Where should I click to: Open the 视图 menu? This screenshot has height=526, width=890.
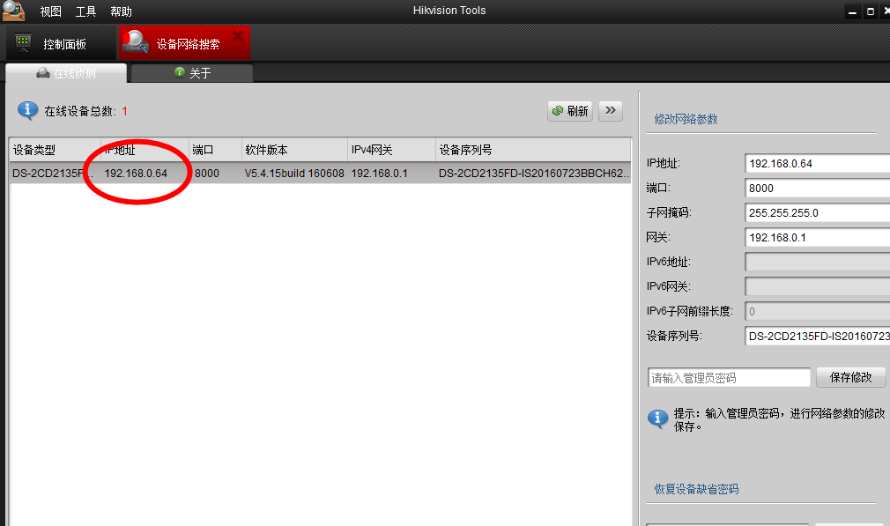(50, 11)
